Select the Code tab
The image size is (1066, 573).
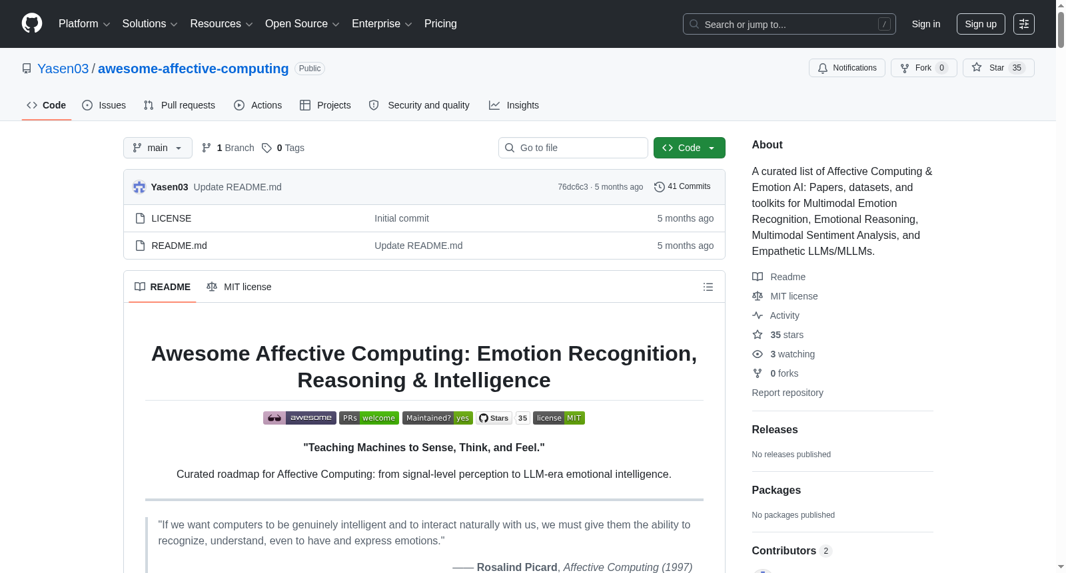click(x=47, y=105)
